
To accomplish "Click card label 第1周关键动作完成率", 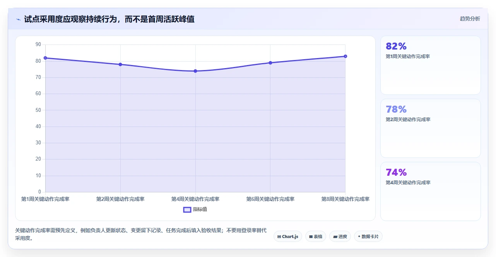I will tap(408, 57).
